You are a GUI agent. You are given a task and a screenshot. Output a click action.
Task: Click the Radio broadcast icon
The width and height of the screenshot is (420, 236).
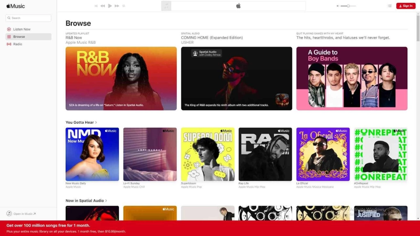pyautogui.click(x=9, y=44)
